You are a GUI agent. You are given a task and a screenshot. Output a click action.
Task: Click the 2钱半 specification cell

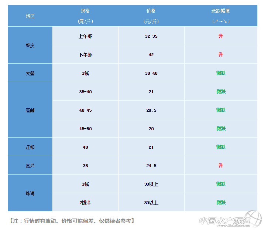tap(85, 203)
